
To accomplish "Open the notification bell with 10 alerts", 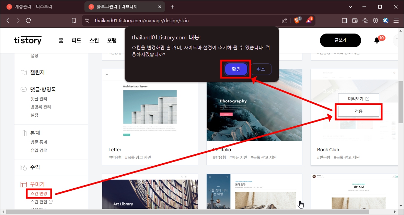I will (377, 40).
